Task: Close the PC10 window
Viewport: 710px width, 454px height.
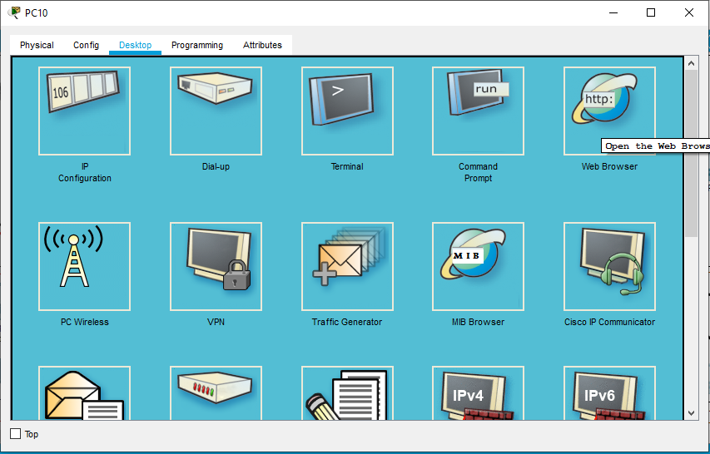Action: (x=688, y=12)
